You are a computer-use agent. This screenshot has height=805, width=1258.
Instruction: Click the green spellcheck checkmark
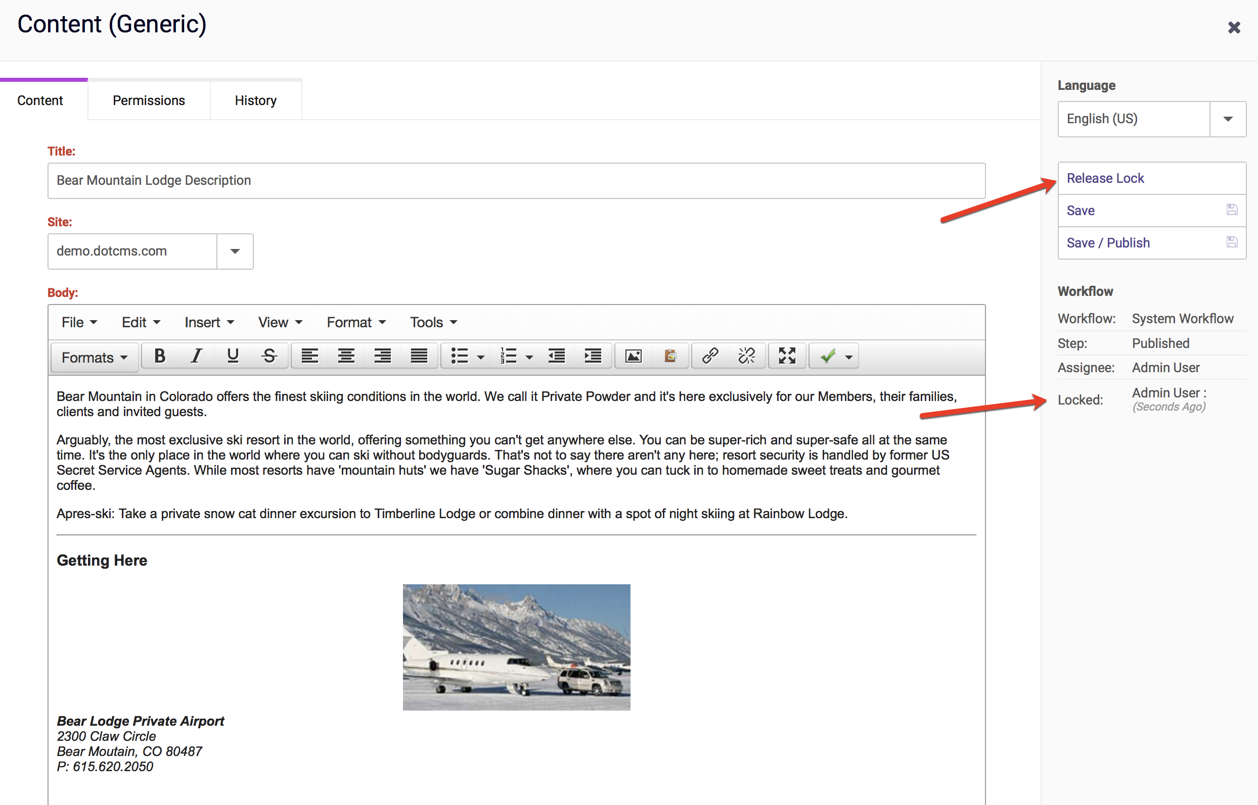(x=827, y=357)
